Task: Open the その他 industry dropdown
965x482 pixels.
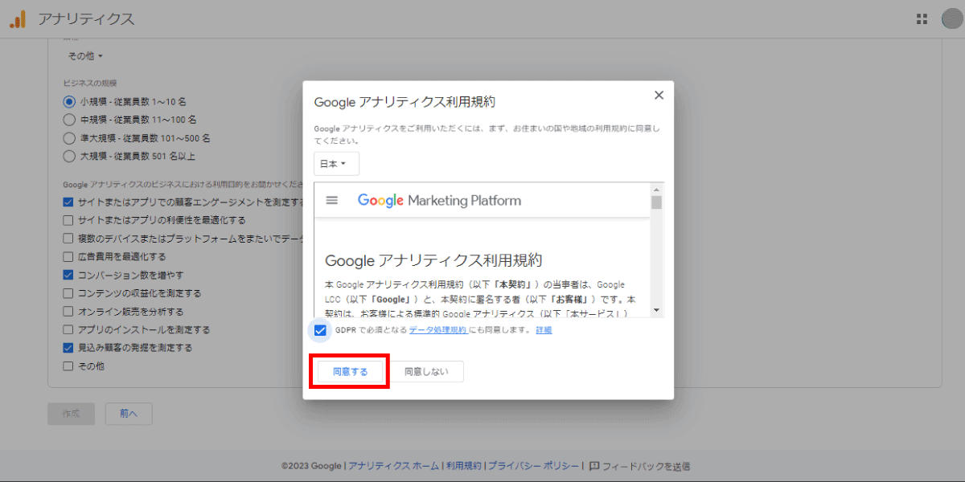Action: click(84, 56)
